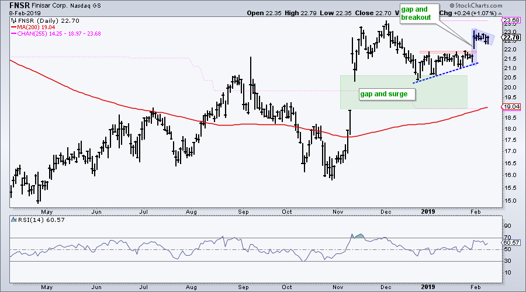Screen dimensions: 526x292
Task: Click the Low 22.35 value in header
Action: (336, 13)
